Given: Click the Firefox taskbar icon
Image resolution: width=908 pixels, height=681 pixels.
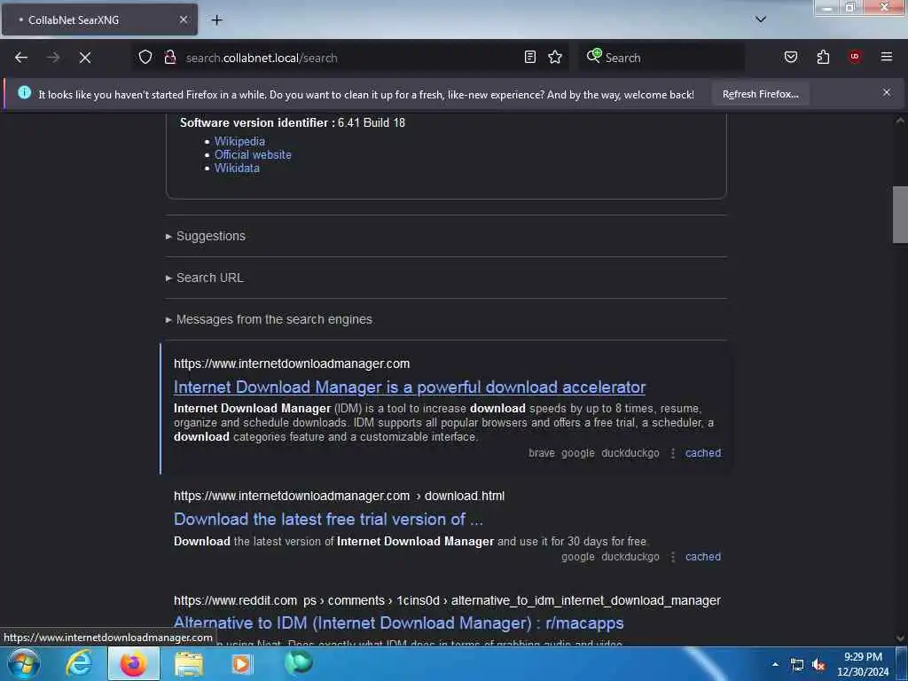Looking at the screenshot, I should click(133, 663).
